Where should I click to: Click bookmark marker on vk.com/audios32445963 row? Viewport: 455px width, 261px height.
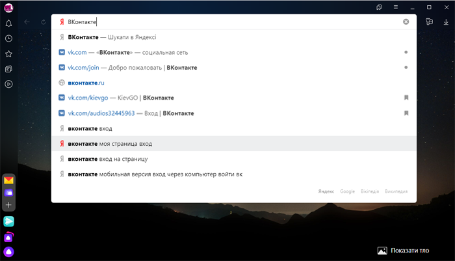click(406, 113)
